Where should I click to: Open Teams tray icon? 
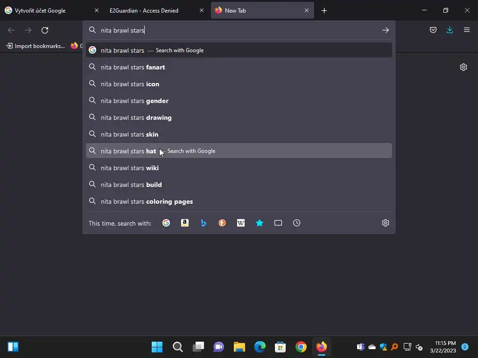361,347
